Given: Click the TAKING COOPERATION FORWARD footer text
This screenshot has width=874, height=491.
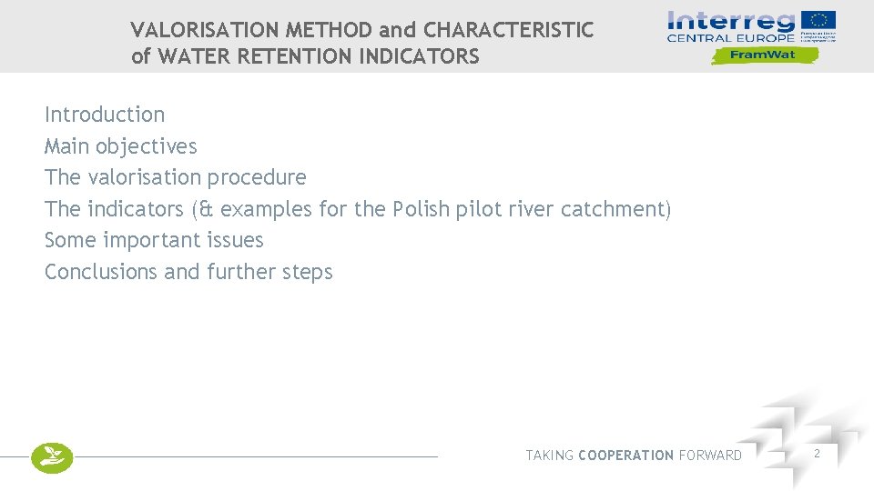Looking at the screenshot, I should pyautogui.click(x=634, y=456).
